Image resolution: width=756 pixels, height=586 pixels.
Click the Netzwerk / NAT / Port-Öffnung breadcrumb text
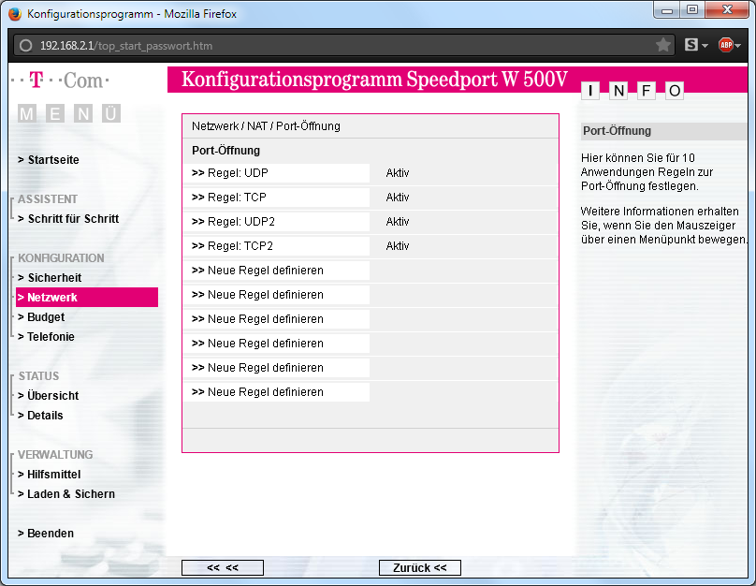coord(266,126)
